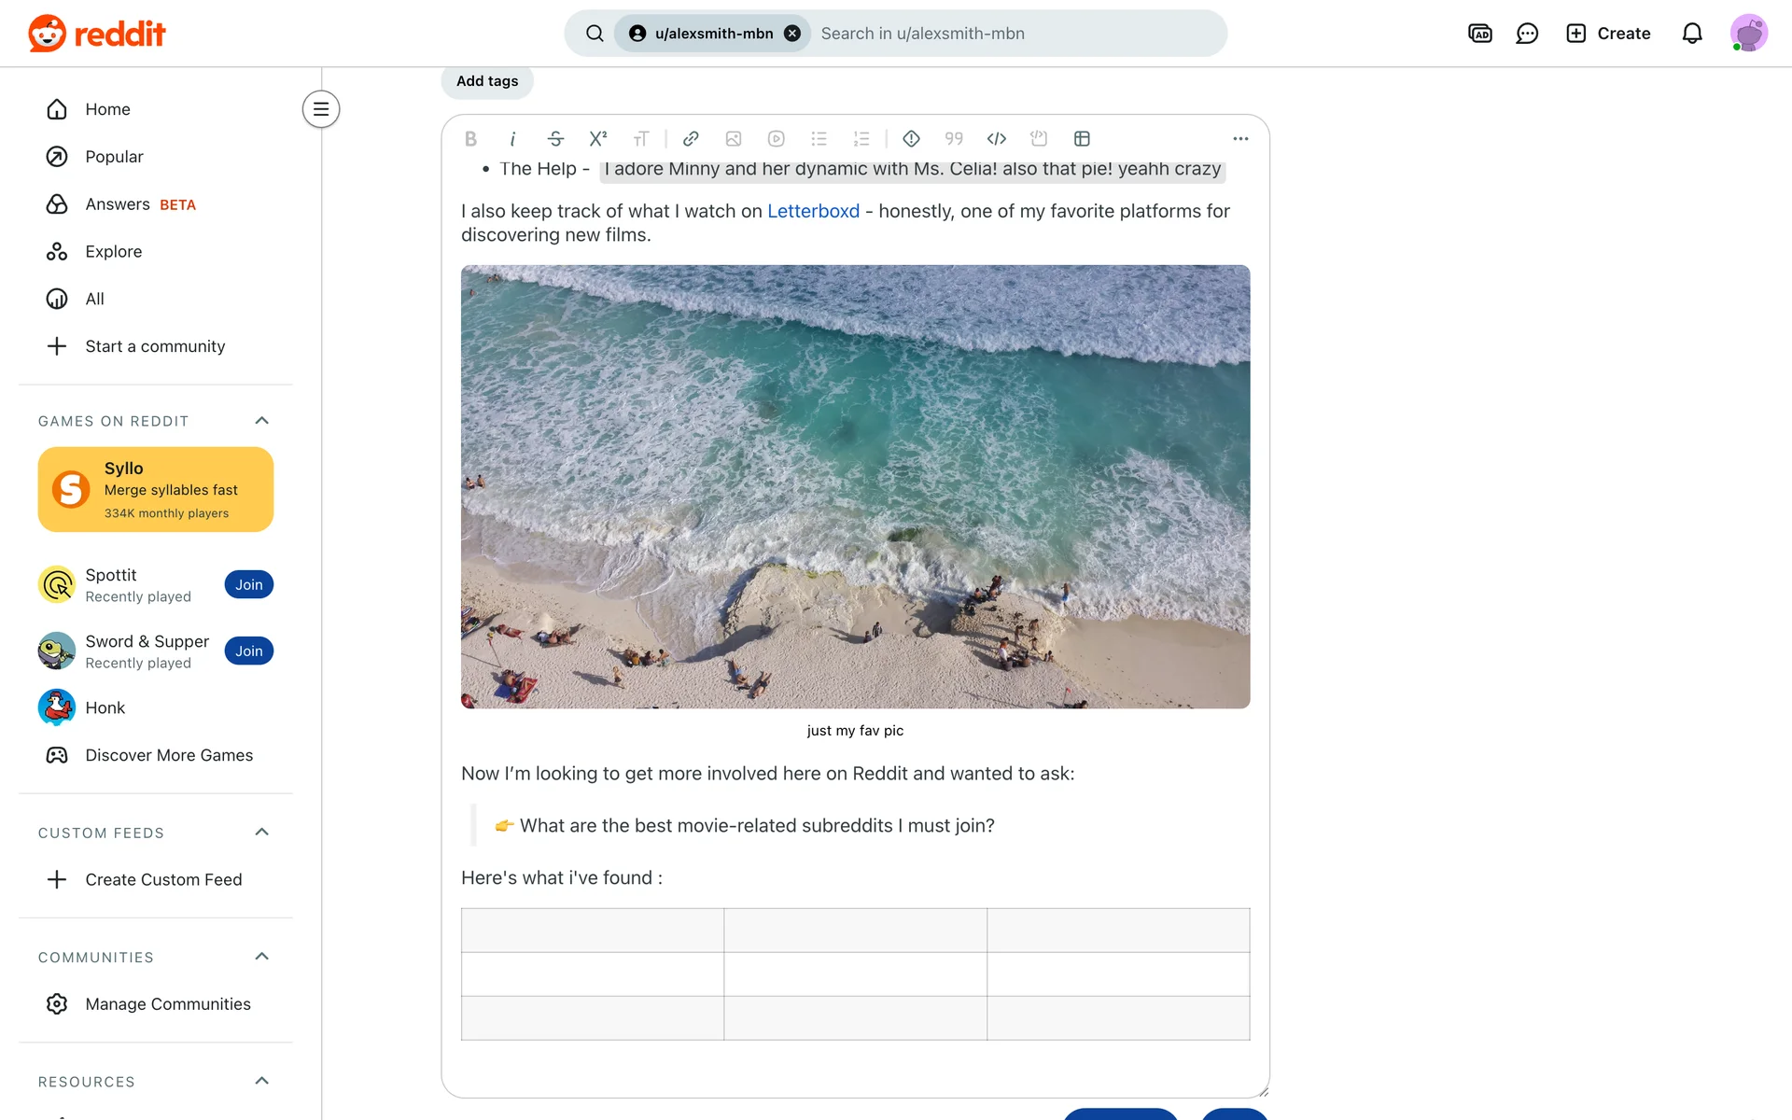Screen dimensions: 1792x1120
Task: Toggle strikethrough formatting
Action: tap(555, 139)
